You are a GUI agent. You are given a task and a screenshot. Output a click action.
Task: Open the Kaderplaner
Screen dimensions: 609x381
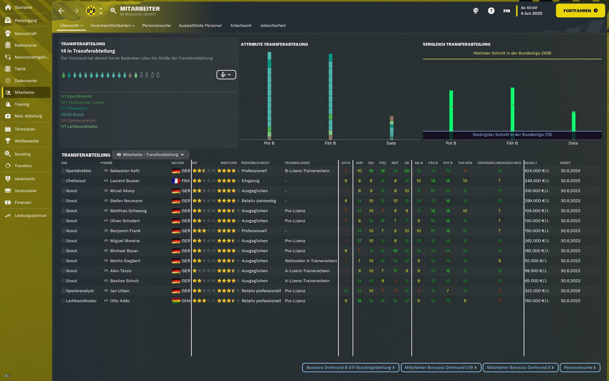pos(26,45)
